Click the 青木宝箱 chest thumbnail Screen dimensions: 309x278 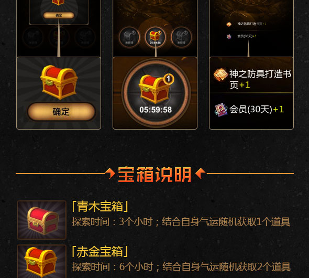coord(41,220)
